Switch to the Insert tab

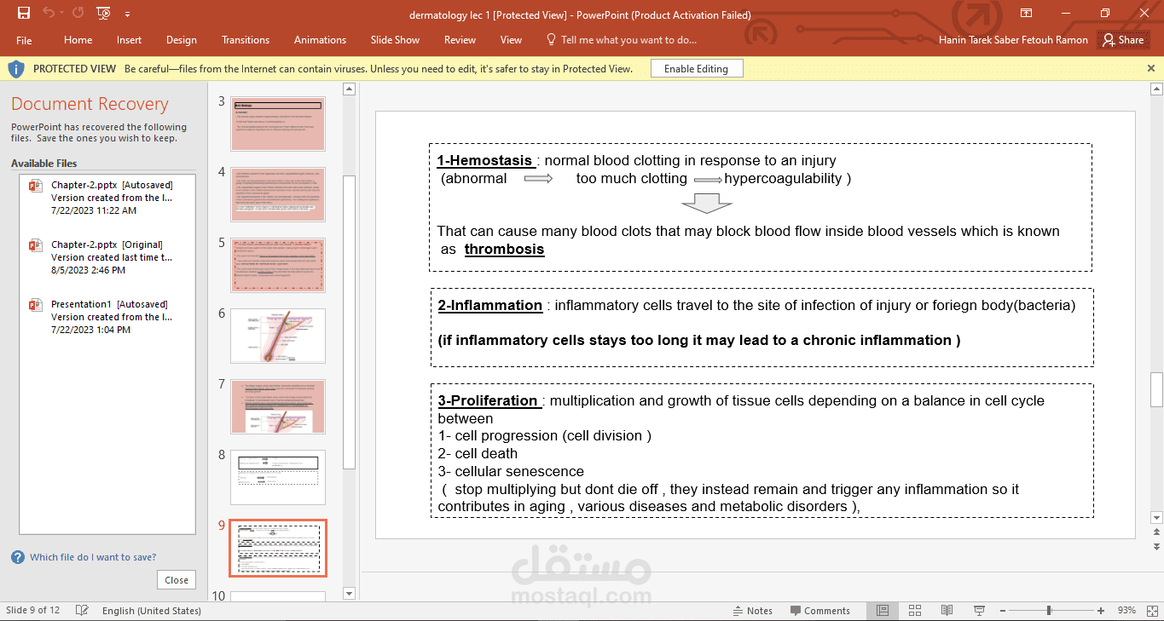[130, 40]
